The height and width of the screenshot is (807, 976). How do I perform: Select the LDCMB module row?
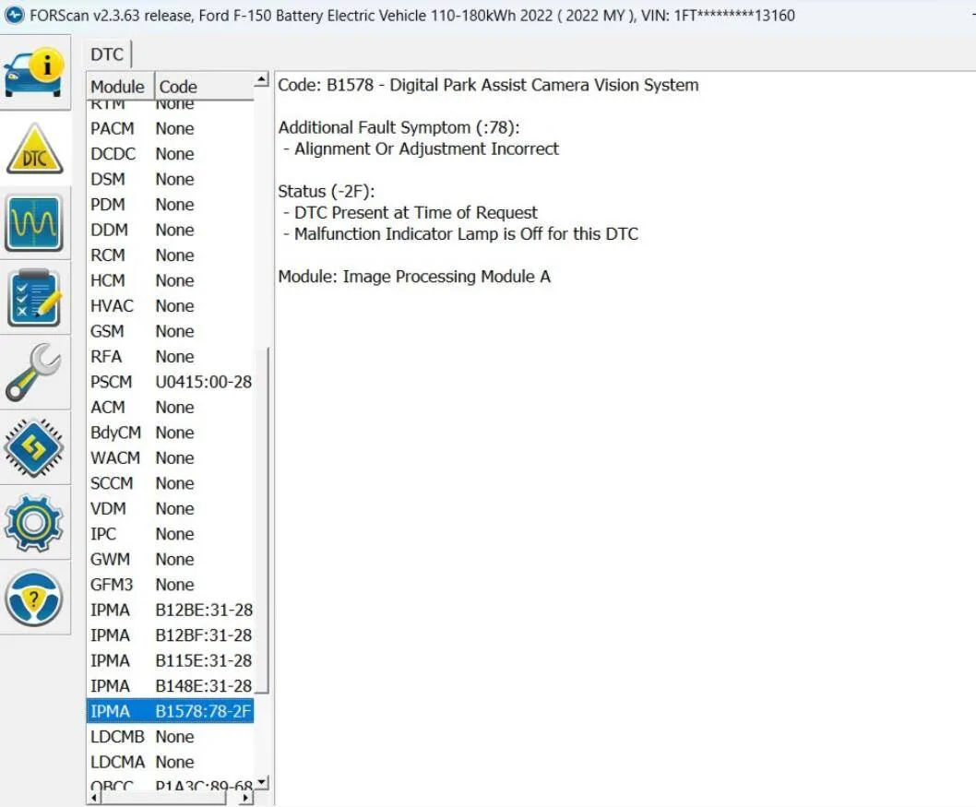coord(171,737)
